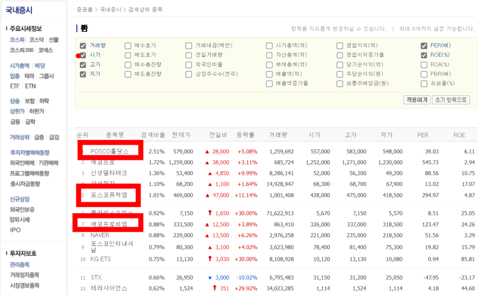Enable the PBR(배) checkbox

click(423, 74)
